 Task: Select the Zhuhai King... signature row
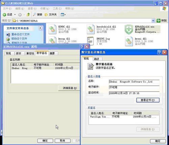pyautogui.click(x=45, y=68)
